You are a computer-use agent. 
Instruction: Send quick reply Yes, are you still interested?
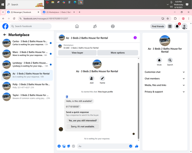(83, 120)
